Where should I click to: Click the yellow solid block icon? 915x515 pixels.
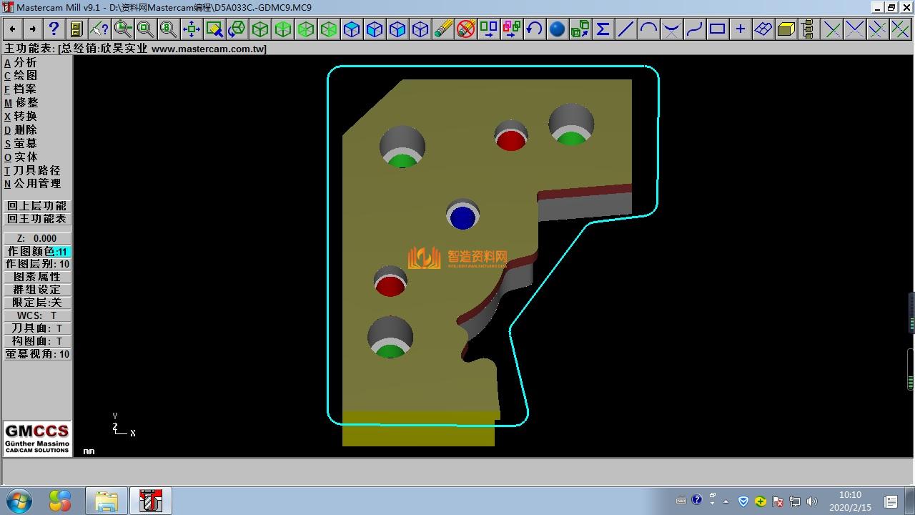[786, 29]
